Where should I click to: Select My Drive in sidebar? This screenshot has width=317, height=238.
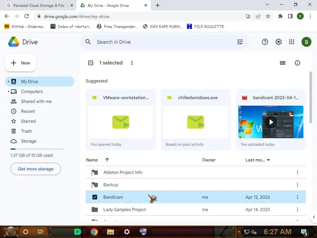40,82
